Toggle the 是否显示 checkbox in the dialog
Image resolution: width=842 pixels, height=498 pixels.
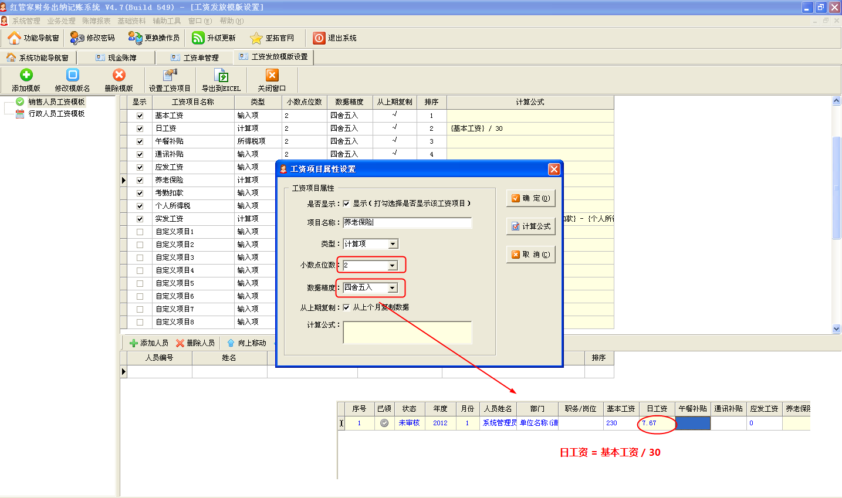tap(346, 204)
